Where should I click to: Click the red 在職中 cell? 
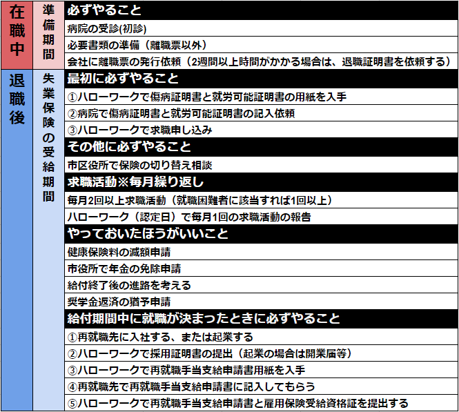click(x=17, y=35)
